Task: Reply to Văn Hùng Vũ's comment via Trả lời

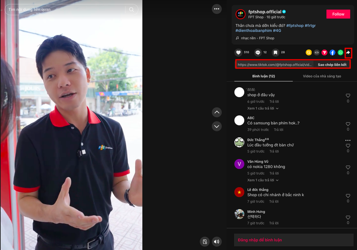Action: tap(274, 174)
